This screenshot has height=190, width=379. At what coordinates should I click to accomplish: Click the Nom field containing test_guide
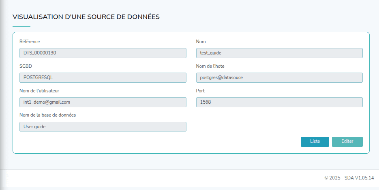(x=279, y=53)
